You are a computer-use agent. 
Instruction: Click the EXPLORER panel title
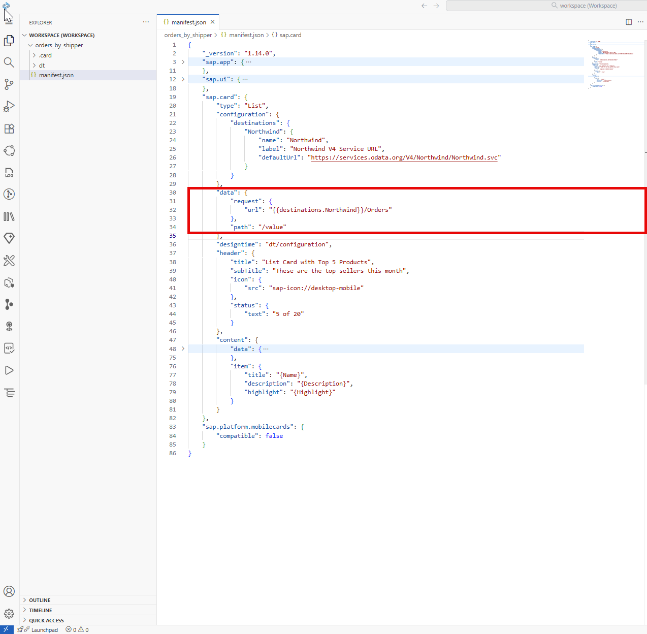point(41,22)
